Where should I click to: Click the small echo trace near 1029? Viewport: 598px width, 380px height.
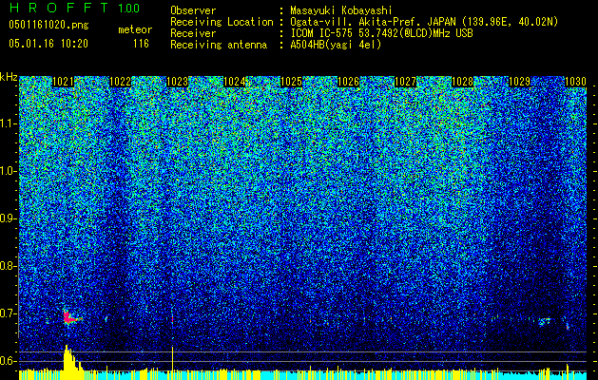pos(545,322)
